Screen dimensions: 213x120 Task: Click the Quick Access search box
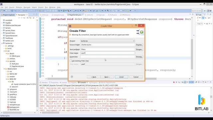pos(196,11)
